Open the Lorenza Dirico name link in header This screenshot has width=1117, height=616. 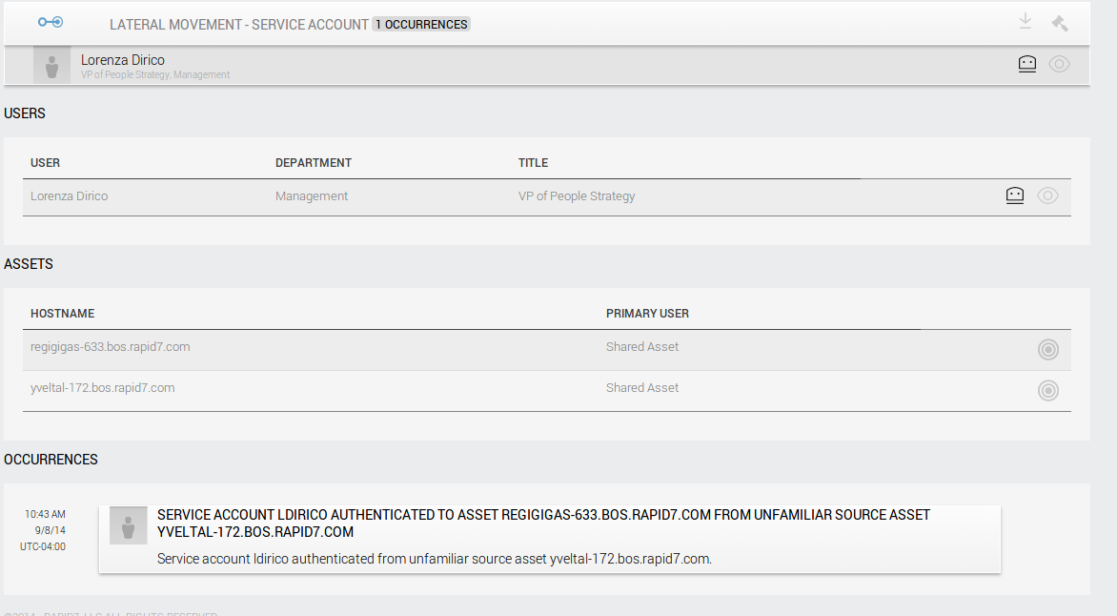[x=122, y=60]
